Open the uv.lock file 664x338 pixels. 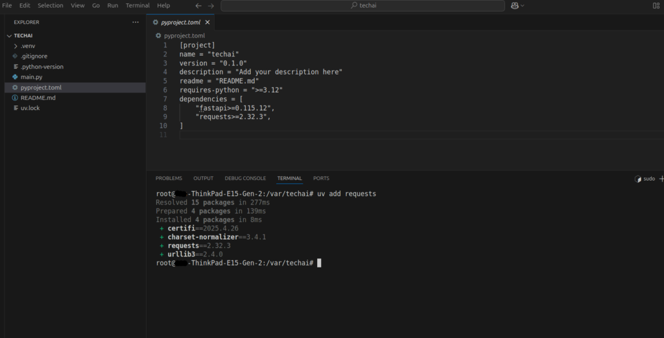tap(75, 108)
